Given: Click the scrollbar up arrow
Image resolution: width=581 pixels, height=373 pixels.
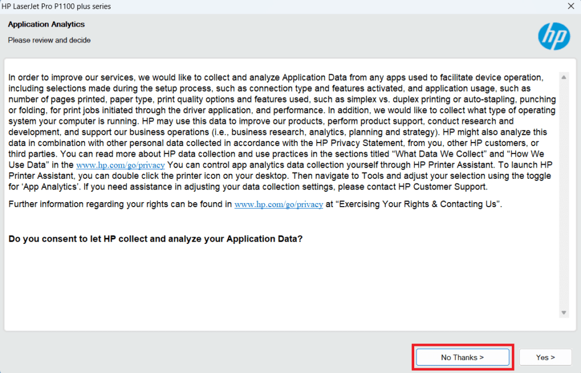Looking at the screenshot, I should coord(563,77).
